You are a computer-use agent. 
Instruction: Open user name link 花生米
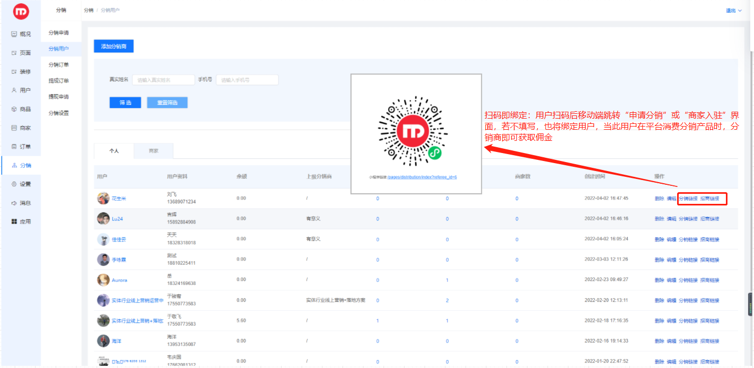(119, 199)
